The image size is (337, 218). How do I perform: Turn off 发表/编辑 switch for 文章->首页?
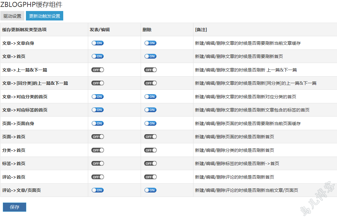(98, 56)
